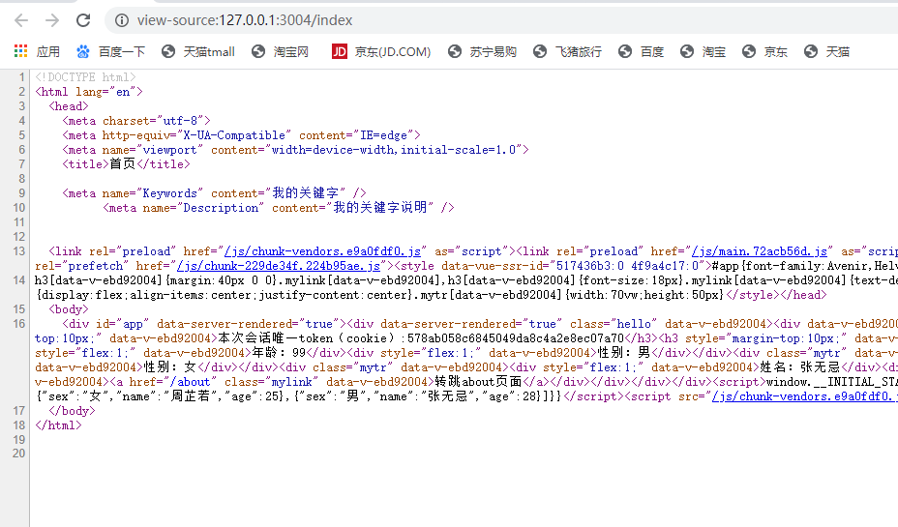Click the browser forward arrow
The width and height of the screenshot is (898, 527).
point(52,20)
